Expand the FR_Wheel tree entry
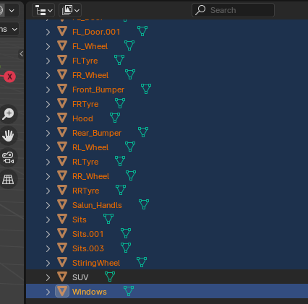 coord(48,75)
